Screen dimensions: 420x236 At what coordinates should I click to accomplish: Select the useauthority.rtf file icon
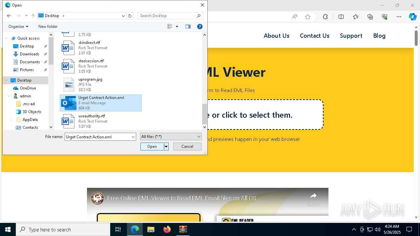68,121
